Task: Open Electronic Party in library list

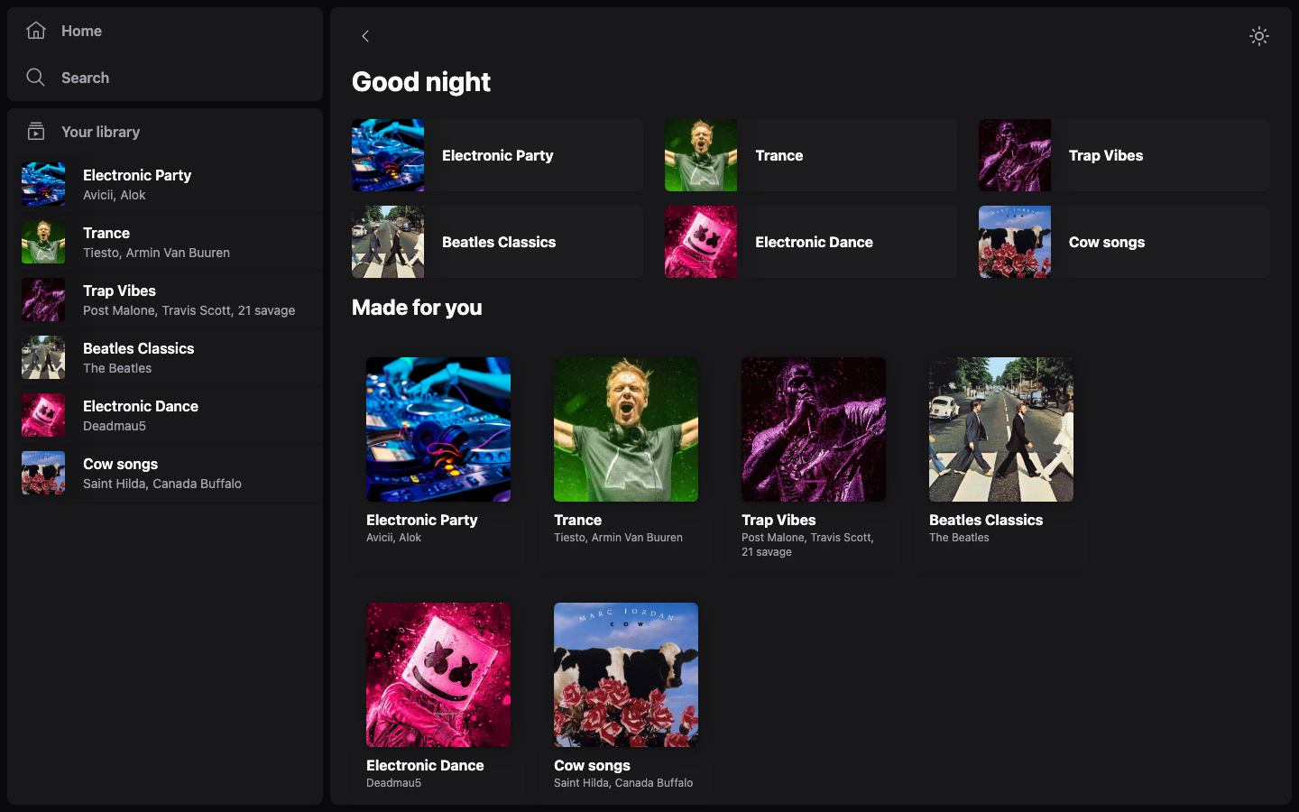Action: pyautogui.click(x=165, y=184)
